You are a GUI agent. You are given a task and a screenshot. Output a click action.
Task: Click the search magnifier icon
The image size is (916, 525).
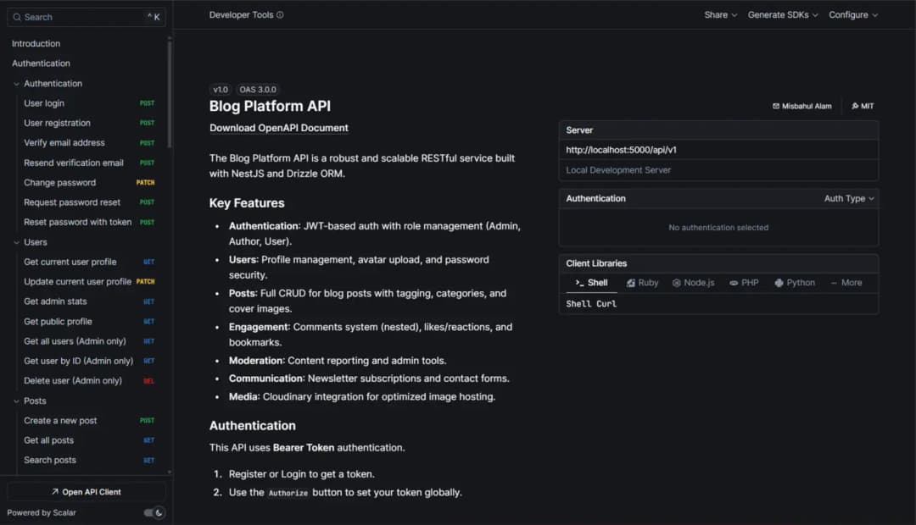click(17, 17)
